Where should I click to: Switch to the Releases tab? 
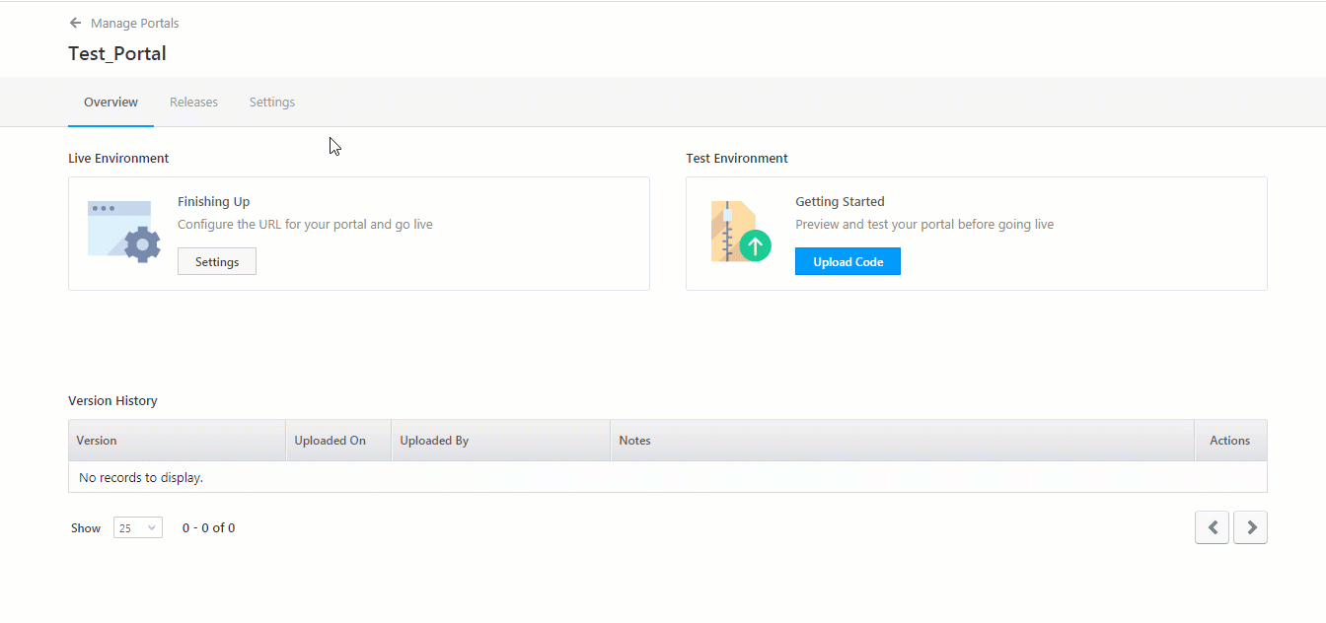[193, 102]
